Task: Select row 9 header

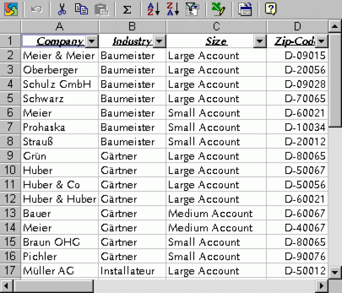Action: pos(10,156)
